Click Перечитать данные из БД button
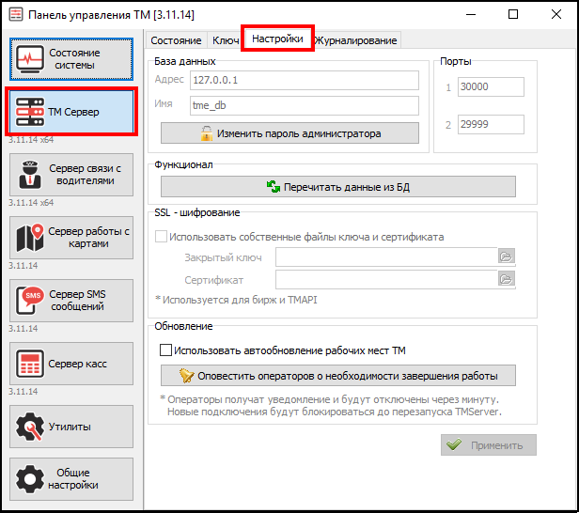 pyautogui.click(x=338, y=187)
